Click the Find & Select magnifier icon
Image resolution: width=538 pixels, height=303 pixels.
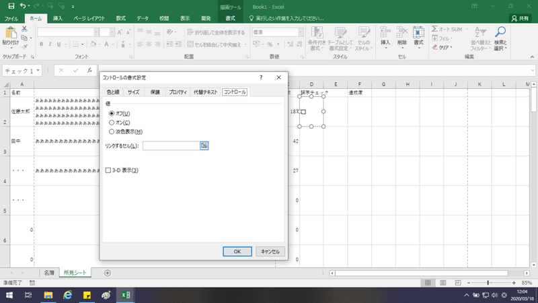click(x=500, y=32)
